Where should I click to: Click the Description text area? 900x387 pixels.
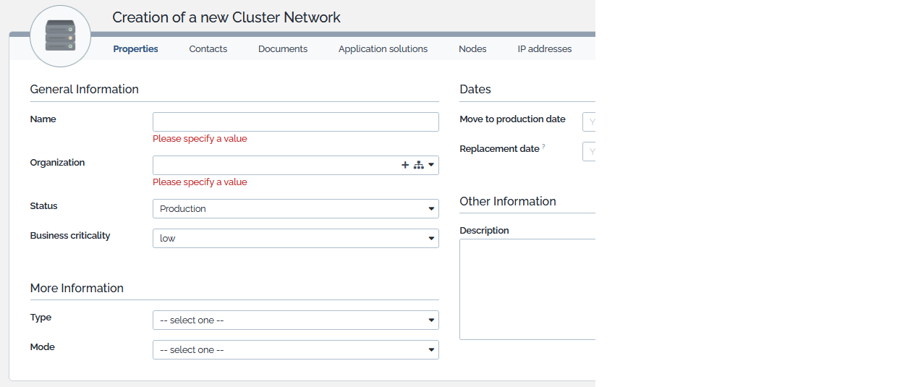(527, 289)
